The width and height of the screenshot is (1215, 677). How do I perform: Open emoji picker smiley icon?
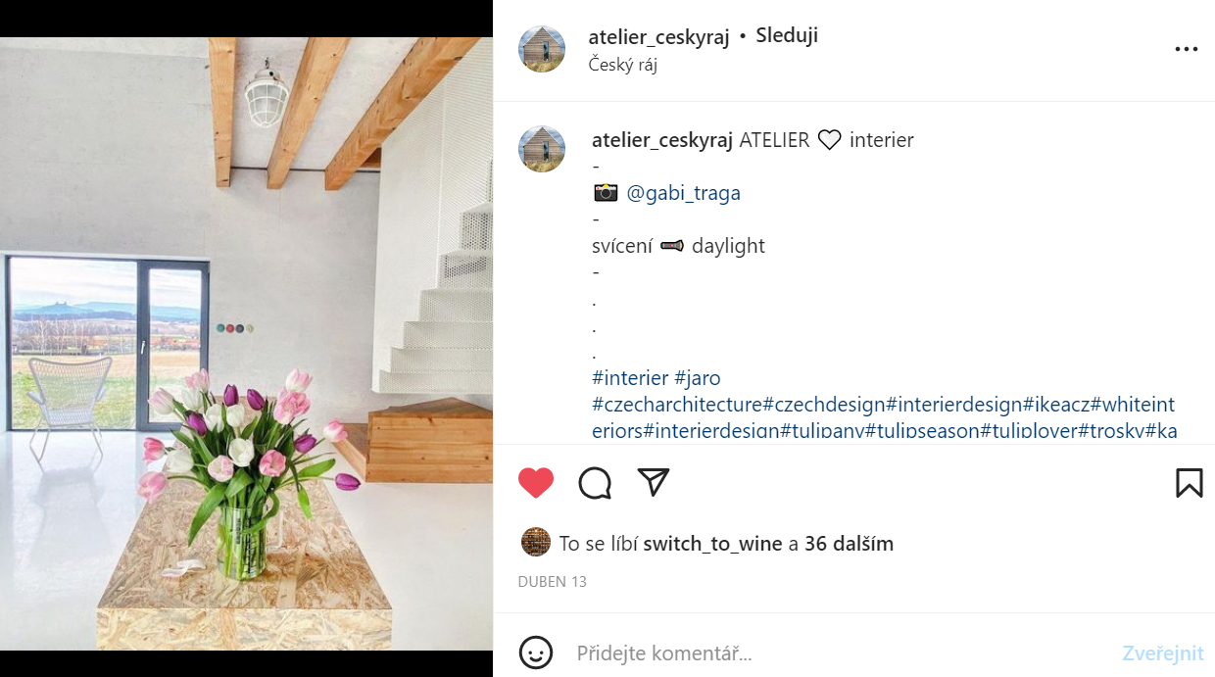pos(536,653)
